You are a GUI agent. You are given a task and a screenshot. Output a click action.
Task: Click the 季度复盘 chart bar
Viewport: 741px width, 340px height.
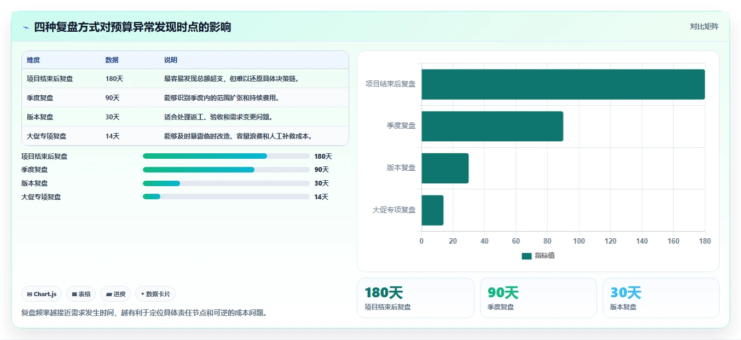492,126
